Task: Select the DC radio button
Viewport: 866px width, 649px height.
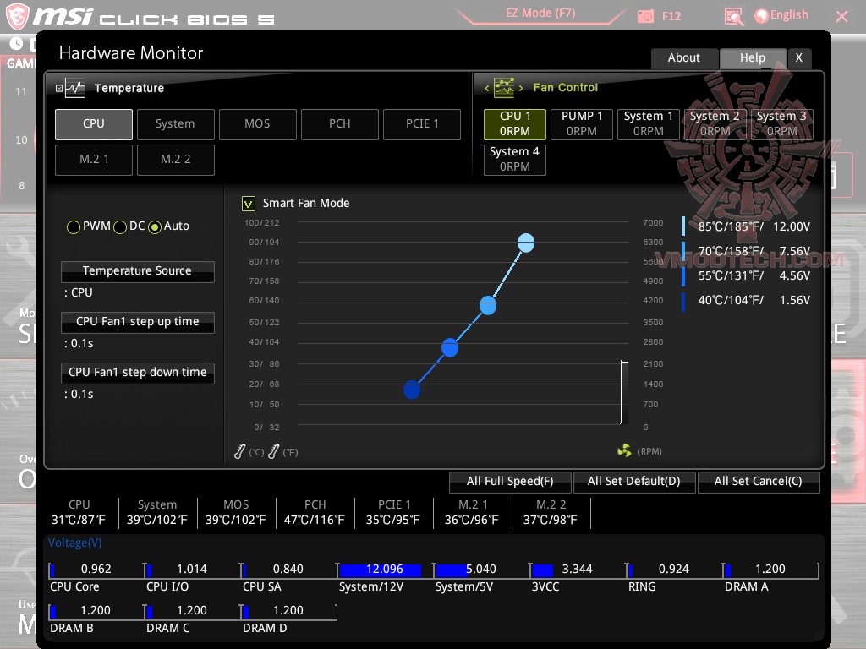Action: click(120, 226)
